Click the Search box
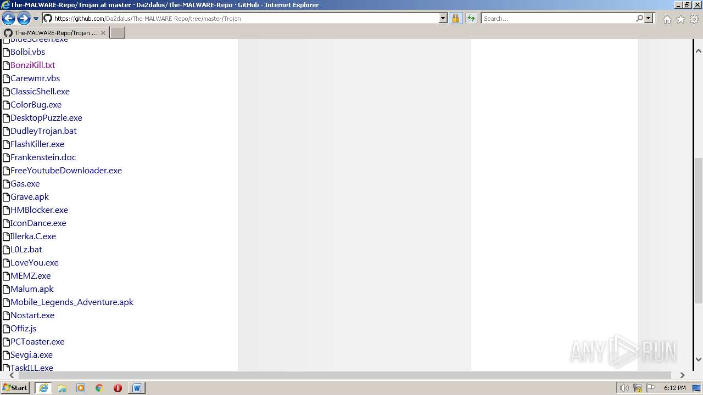Viewport: 703px width, 395px height. pos(557,18)
